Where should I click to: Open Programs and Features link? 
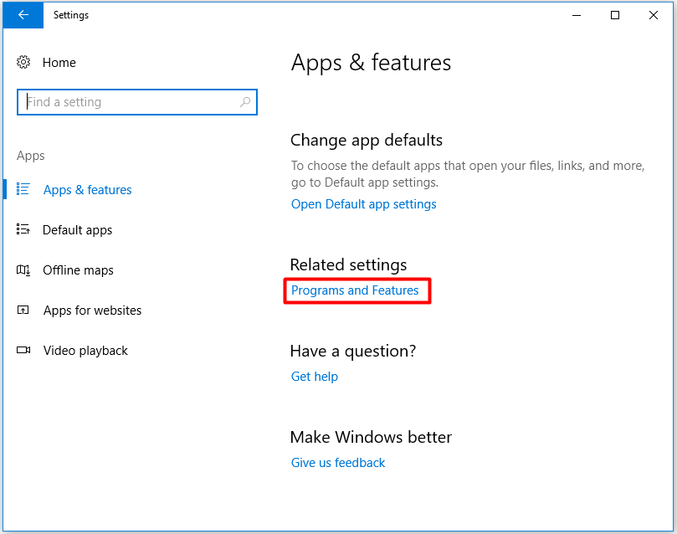[x=355, y=290]
